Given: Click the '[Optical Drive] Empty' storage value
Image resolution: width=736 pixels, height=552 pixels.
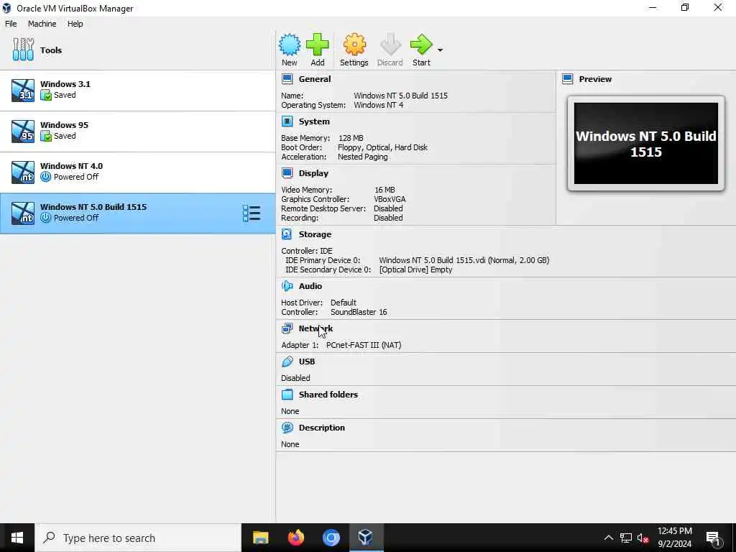Looking at the screenshot, I should [416, 270].
